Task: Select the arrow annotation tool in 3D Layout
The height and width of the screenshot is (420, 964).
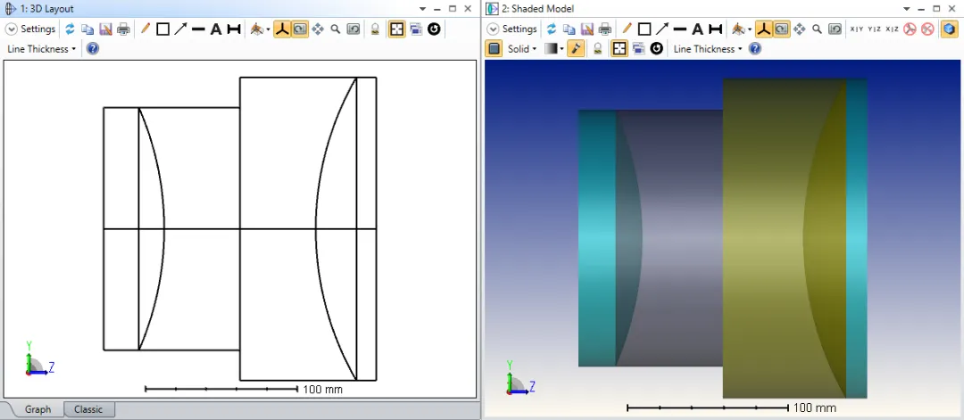Action: (180, 29)
